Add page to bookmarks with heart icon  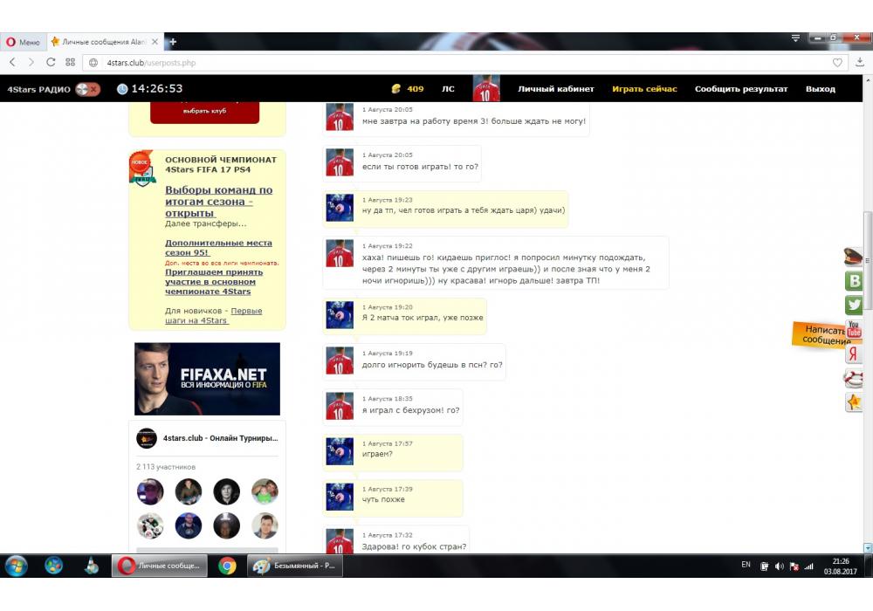pyautogui.click(x=837, y=63)
